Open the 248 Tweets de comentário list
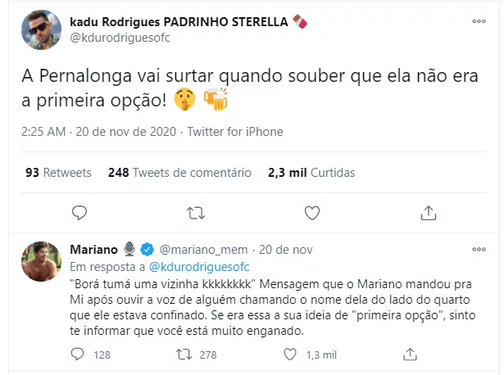Image resolution: width=504 pixels, height=375 pixels. click(179, 173)
